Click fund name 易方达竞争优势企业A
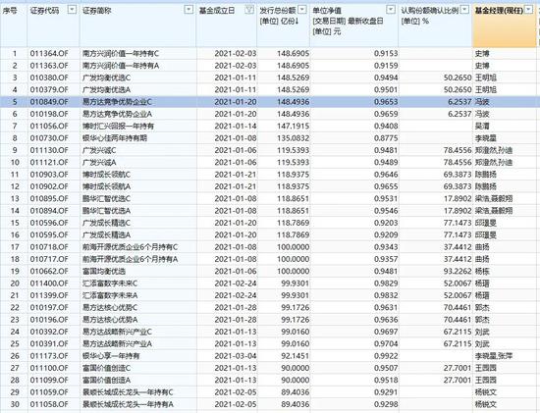 [x=117, y=114]
